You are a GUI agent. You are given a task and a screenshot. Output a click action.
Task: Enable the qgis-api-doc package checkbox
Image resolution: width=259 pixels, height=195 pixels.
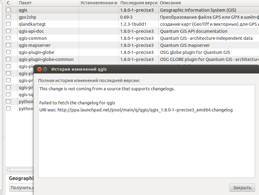(x=8, y=31)
